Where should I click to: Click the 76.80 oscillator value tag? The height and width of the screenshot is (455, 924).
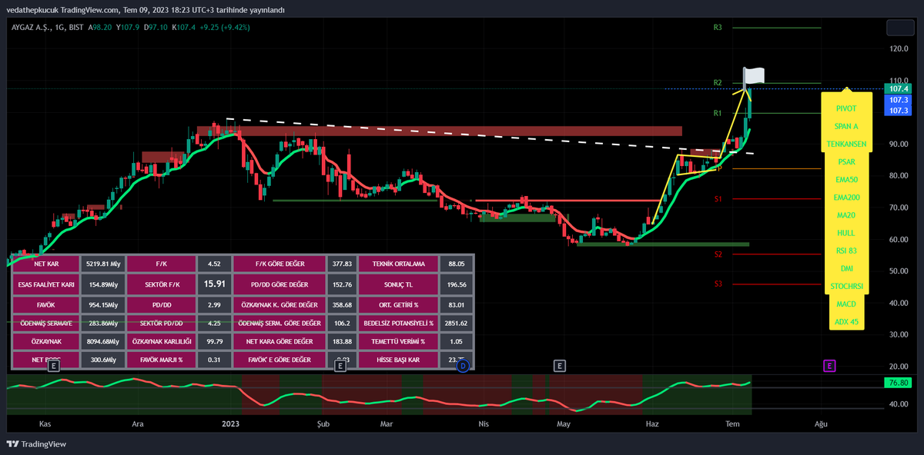(899, 382)
